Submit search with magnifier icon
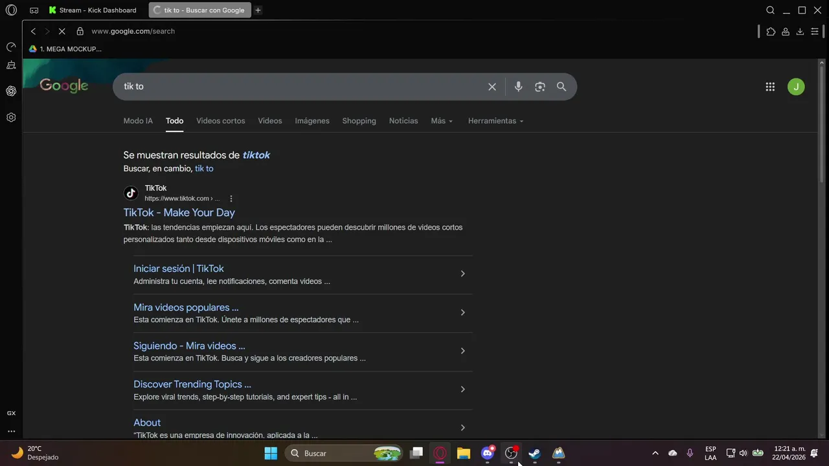 pos(562,87)
